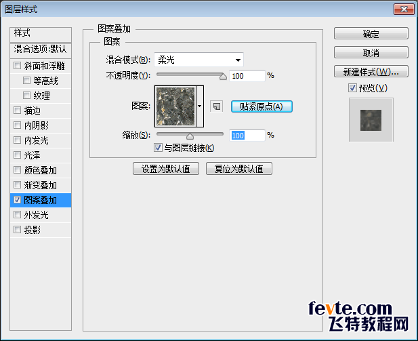Open the 混合模式 dropdown showing 柔光

(199, 60)
